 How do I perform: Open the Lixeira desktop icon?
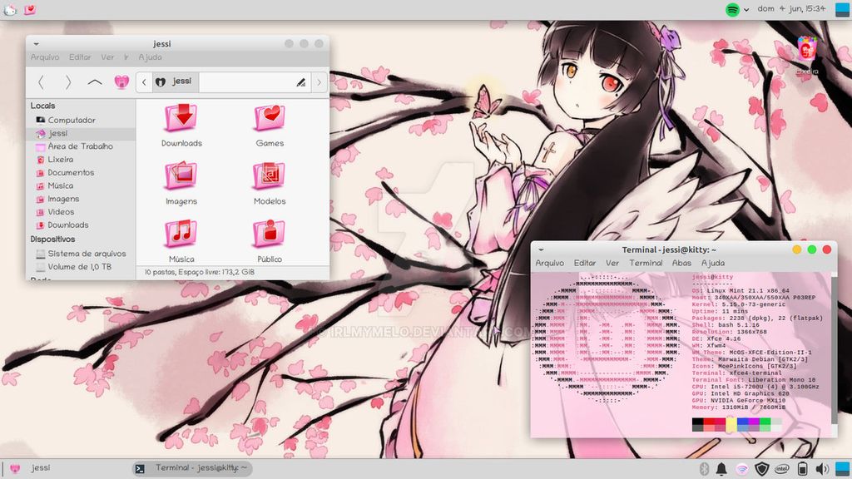pos(806,52)
